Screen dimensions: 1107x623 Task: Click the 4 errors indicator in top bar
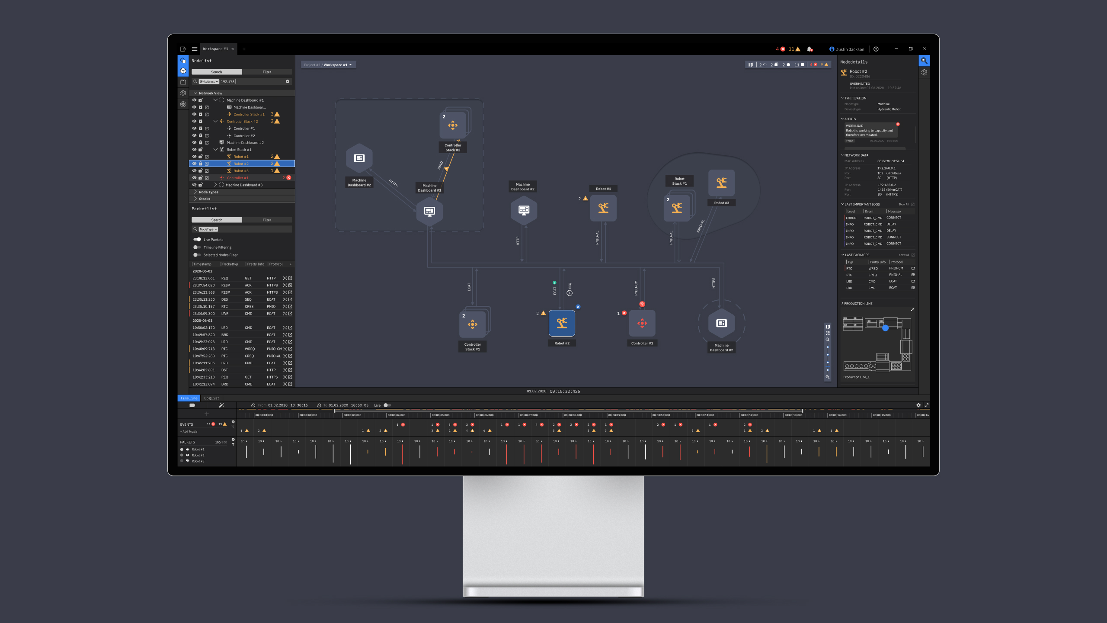pos(781,49)
